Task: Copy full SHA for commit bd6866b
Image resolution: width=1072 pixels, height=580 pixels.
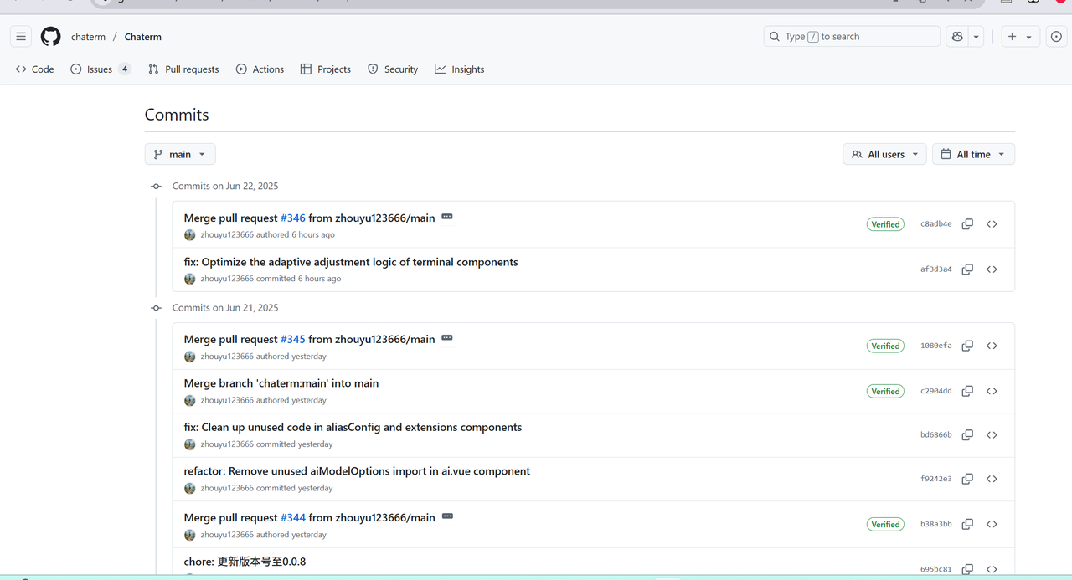Action: (967, 435)
